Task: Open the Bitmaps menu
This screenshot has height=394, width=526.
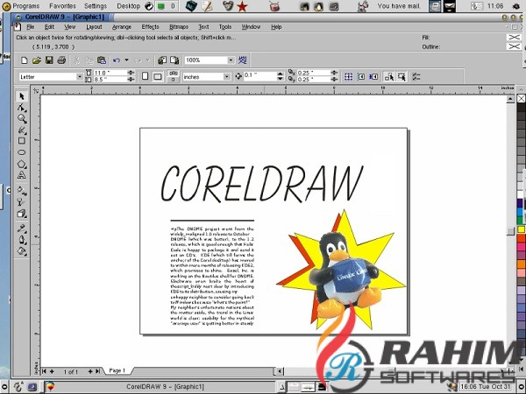Action: tap(179, 27)
